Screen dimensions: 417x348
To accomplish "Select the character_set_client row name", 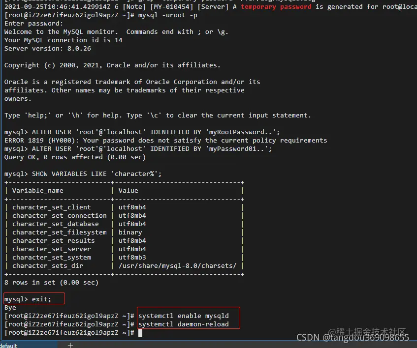I will [52, 207].
